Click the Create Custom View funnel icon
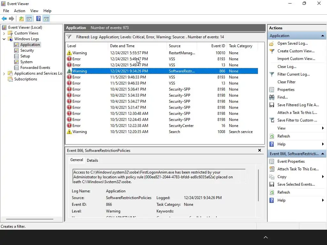Viewport: 327px width, 245px height. tap(271, 51)
